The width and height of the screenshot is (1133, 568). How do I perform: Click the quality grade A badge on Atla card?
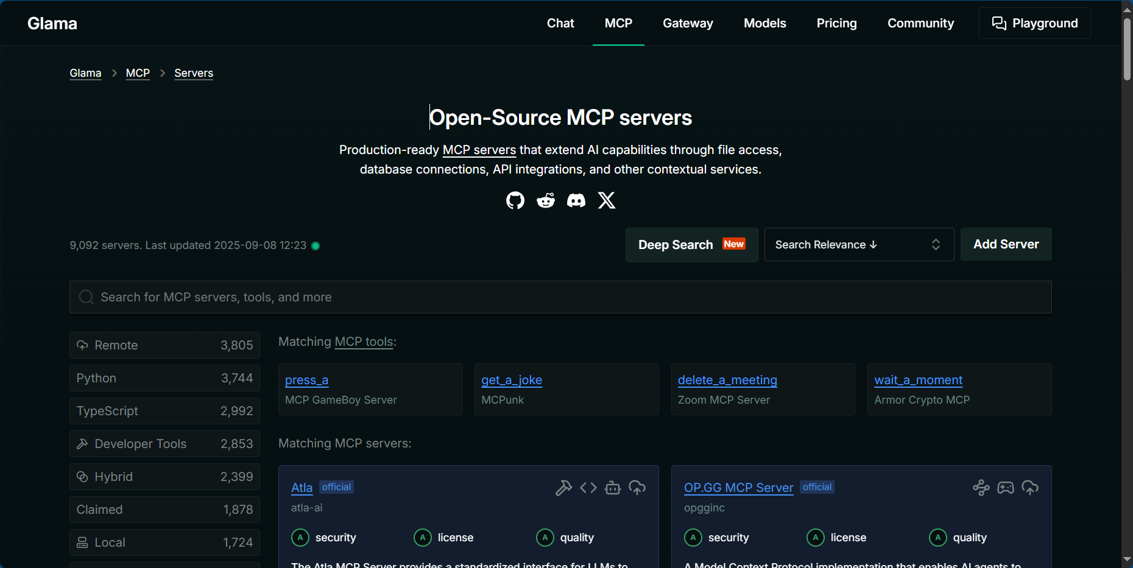pos(545,538)
